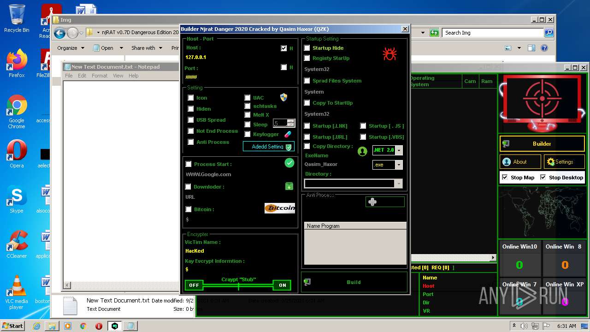Open Google Chrome desktop shortcut
This screenshot has width=590, height=332.
point(17,112)
